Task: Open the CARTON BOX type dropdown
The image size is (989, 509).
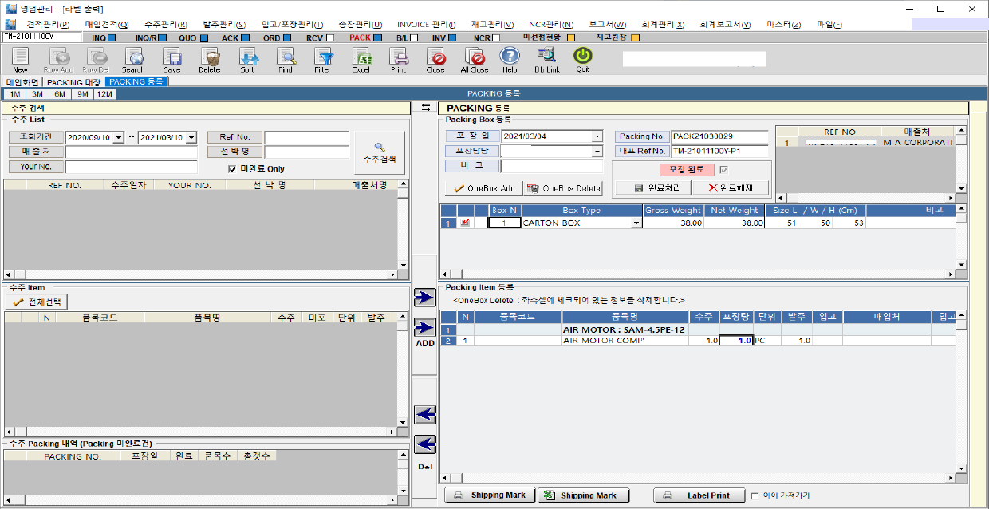Action: (636, 223)
